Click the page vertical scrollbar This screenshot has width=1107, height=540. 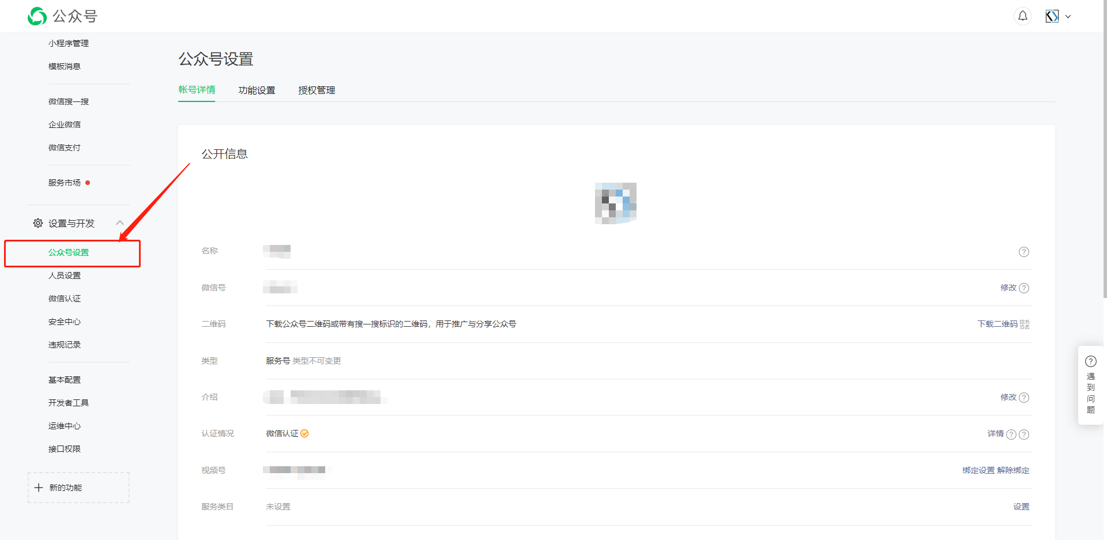[1105, 150]
